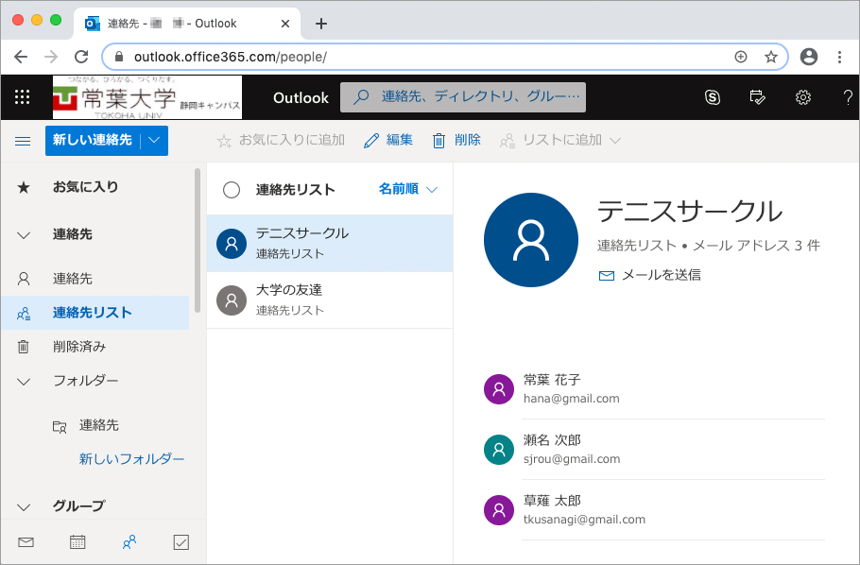Switch to Calendar in the bottom bar
The height and width of the screenshot is (565, 860).
tap(77, 541)
